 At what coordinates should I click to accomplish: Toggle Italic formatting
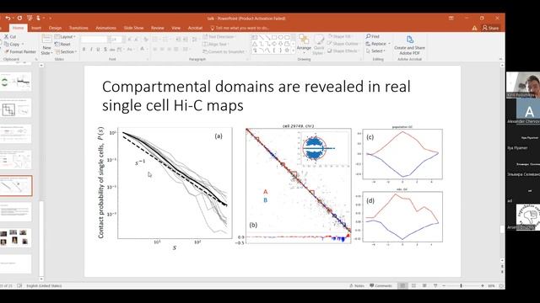[x=91, y=50]
